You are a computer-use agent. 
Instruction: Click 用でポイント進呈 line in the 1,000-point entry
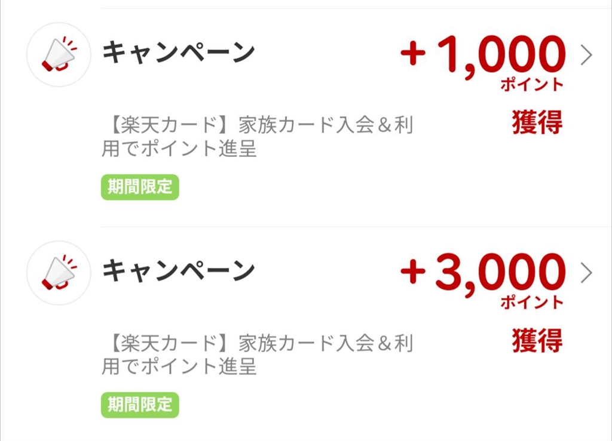[179, 149]
